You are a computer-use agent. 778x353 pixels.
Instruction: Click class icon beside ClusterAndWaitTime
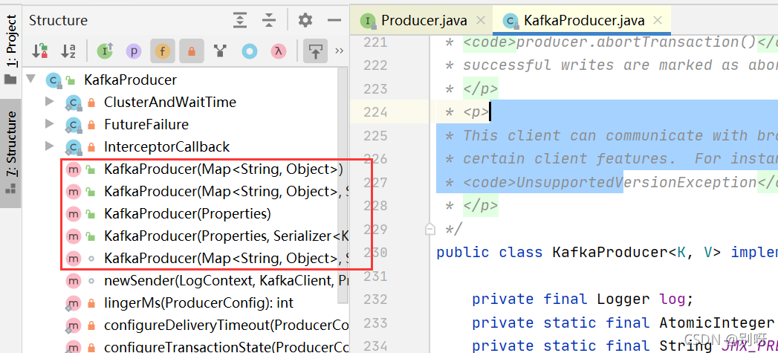74,103
